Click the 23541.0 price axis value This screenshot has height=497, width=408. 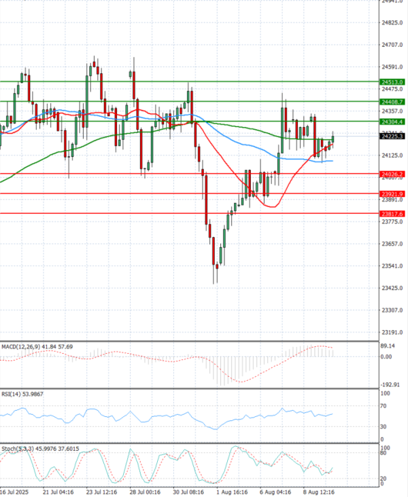click(x=392, y=266)
